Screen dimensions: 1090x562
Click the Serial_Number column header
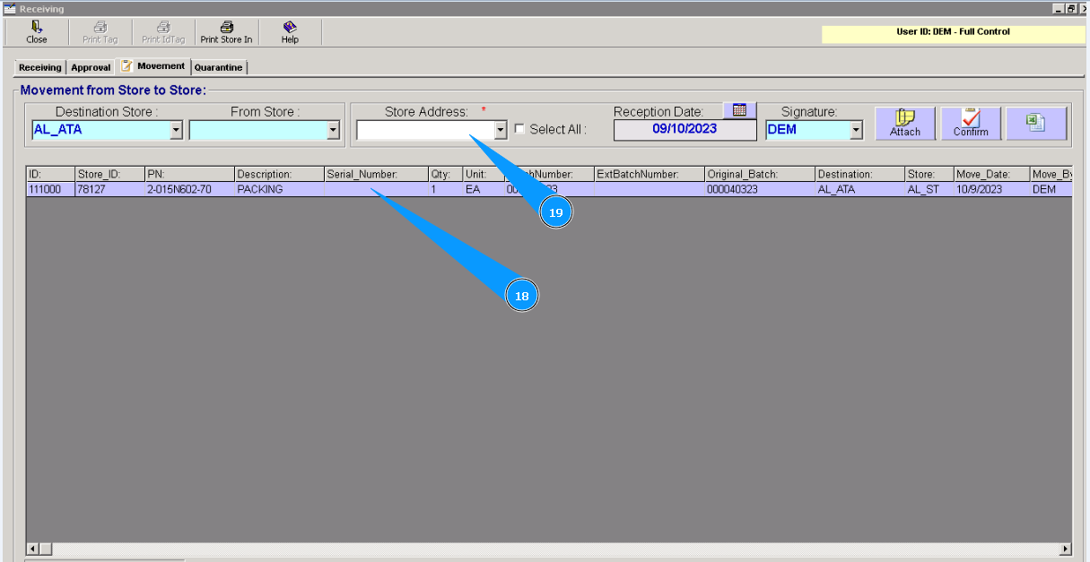coord(376,174)
